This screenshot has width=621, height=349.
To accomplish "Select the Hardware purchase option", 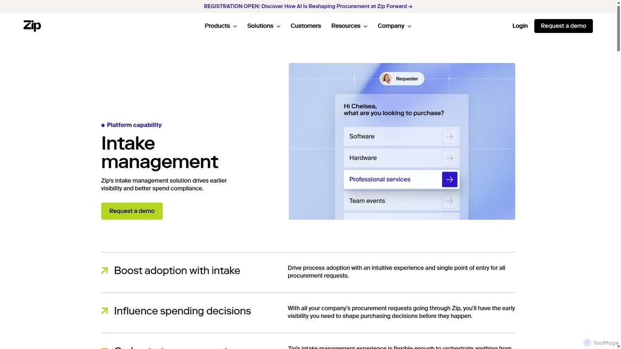I will tap(401, 158).
